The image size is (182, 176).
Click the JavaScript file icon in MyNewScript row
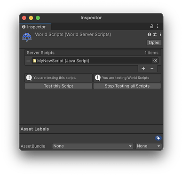(35, 61)
